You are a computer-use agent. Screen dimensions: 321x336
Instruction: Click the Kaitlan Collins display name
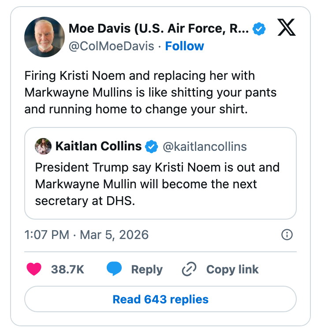99,146
